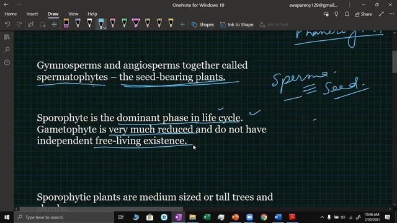Open Zoom from the taskbar

(249, 217)
